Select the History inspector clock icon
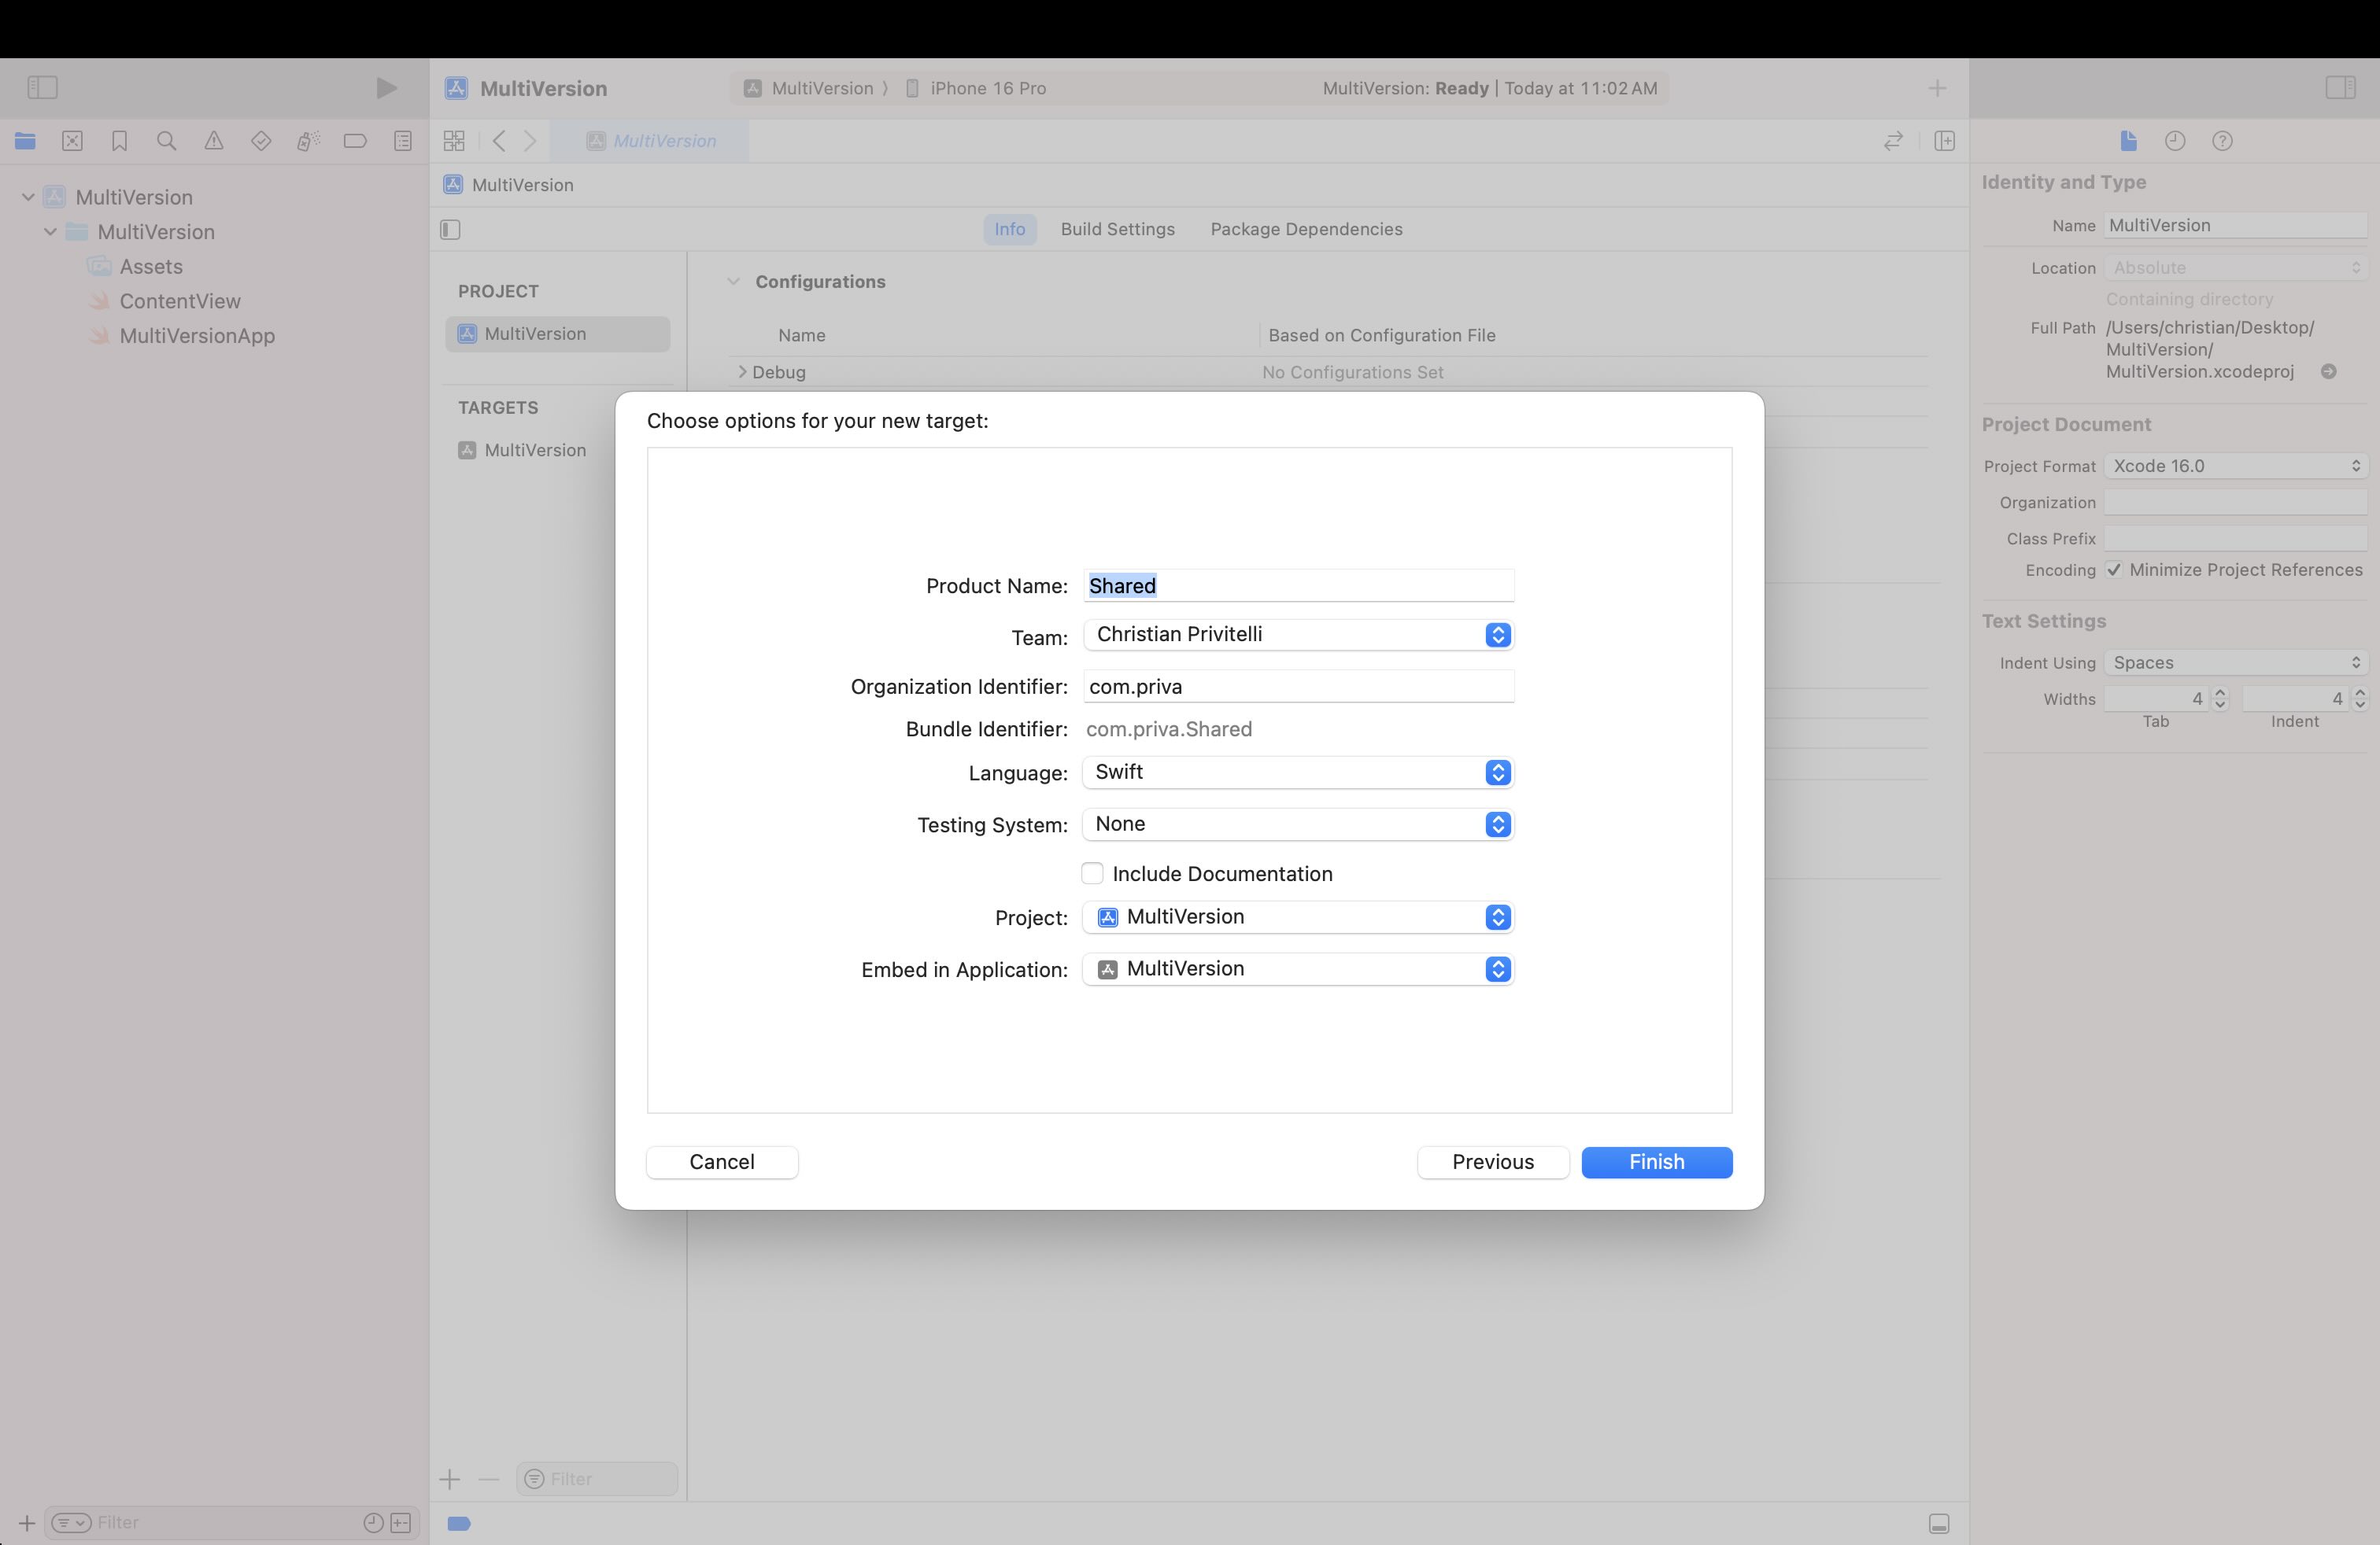The width and height of the screenshot is (2380, 1545). [x=2175, y=141]
